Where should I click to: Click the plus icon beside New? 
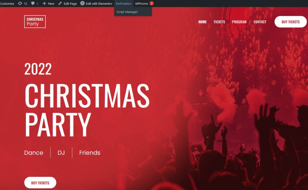45,3
